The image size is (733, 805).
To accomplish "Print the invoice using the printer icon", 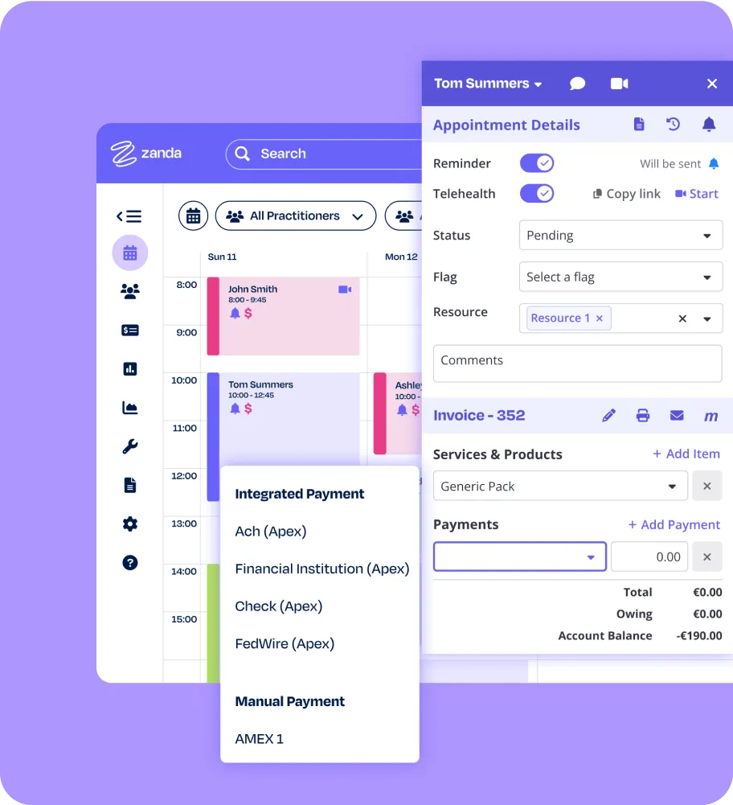I will pyautogui.click(x=643, y=416).
